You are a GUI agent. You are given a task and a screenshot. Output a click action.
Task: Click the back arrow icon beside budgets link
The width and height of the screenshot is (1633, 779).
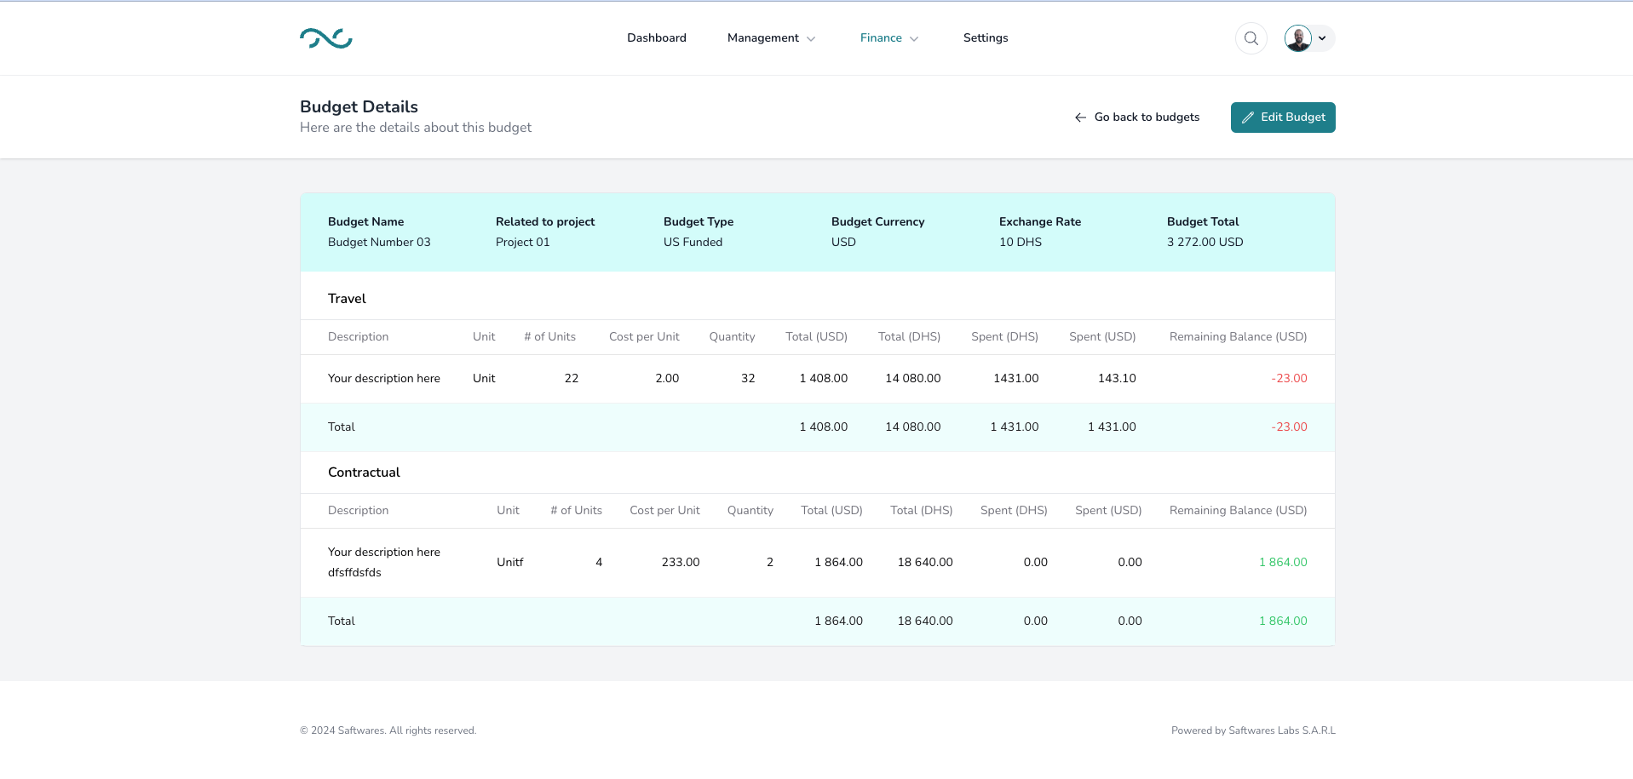point(1080,117)
